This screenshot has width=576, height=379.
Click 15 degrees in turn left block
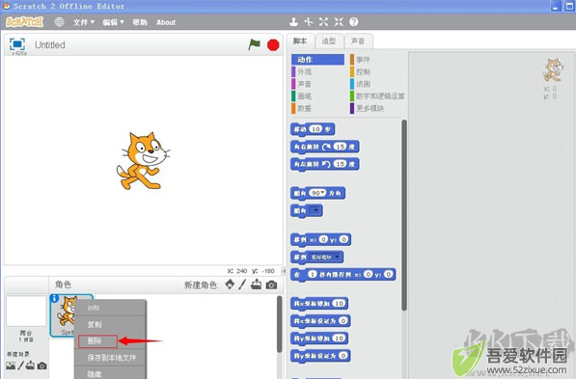[341, 164]
